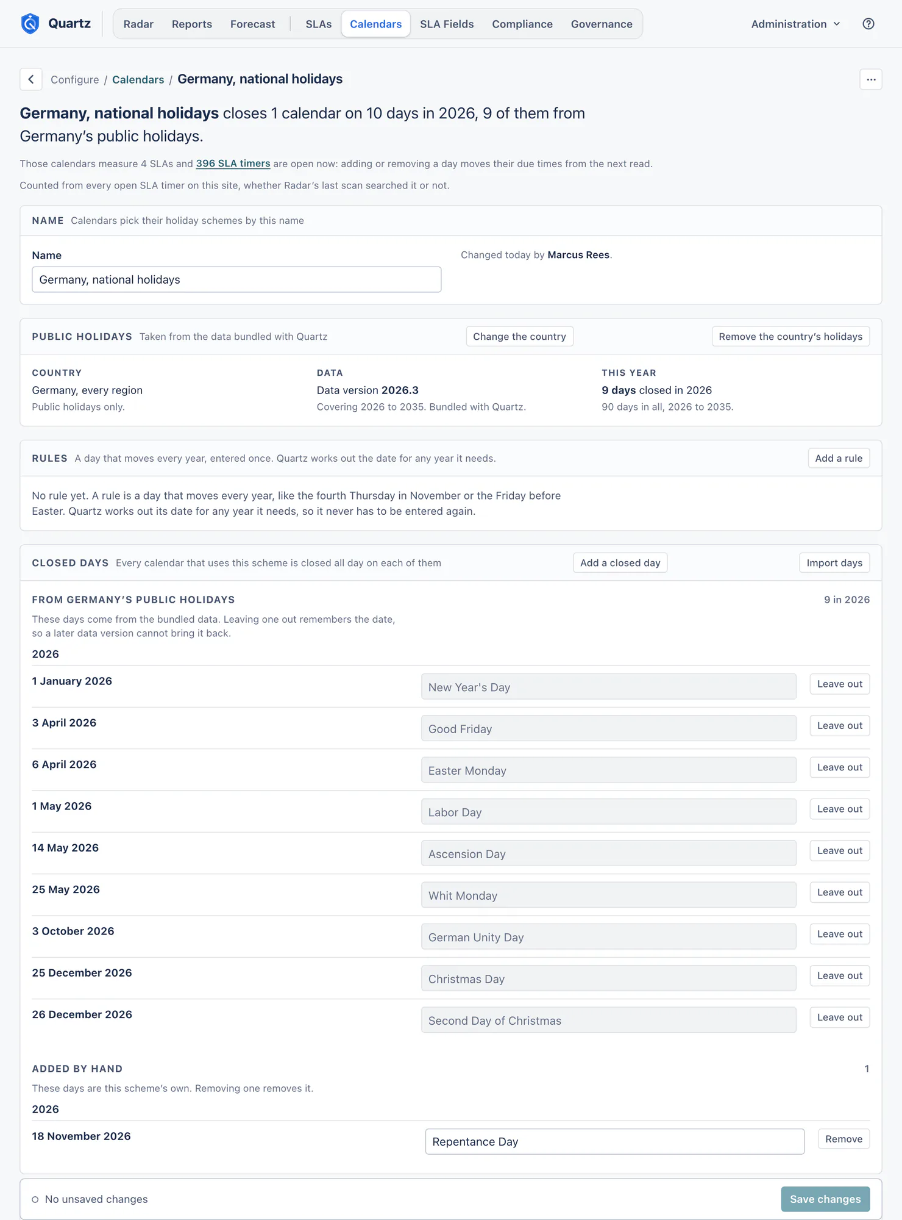Leave out Whit Monday
Image resolution: width=902 pixels, height=1220 pixels.
coord(840,892)
